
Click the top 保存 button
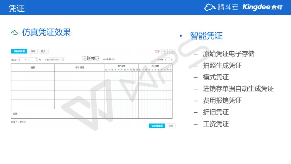coord(33,51)
